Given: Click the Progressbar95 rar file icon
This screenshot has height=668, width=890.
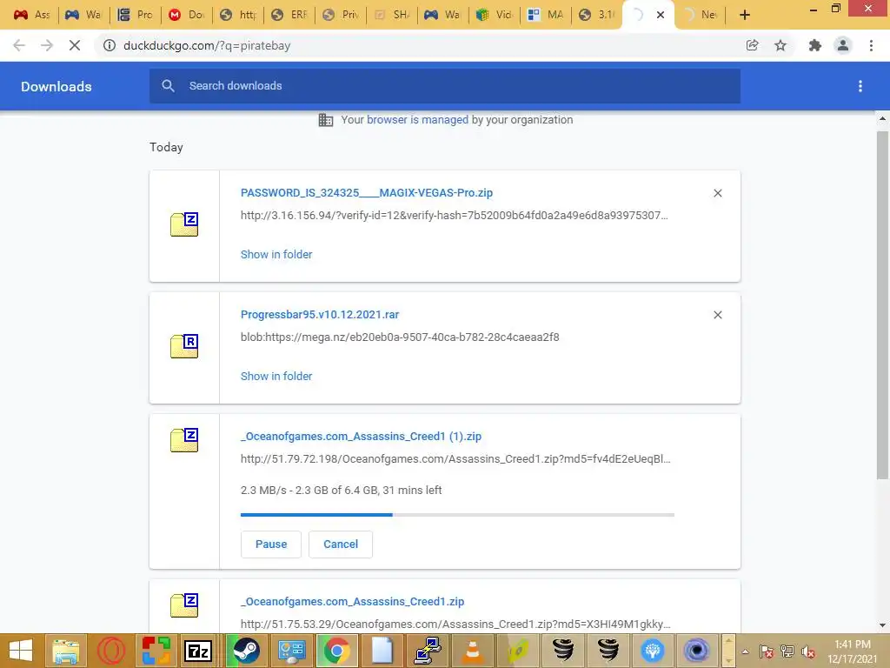Looking at the screenshot, I should pos(184,346).
